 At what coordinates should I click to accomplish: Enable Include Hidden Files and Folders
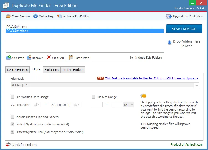(12, 117)
